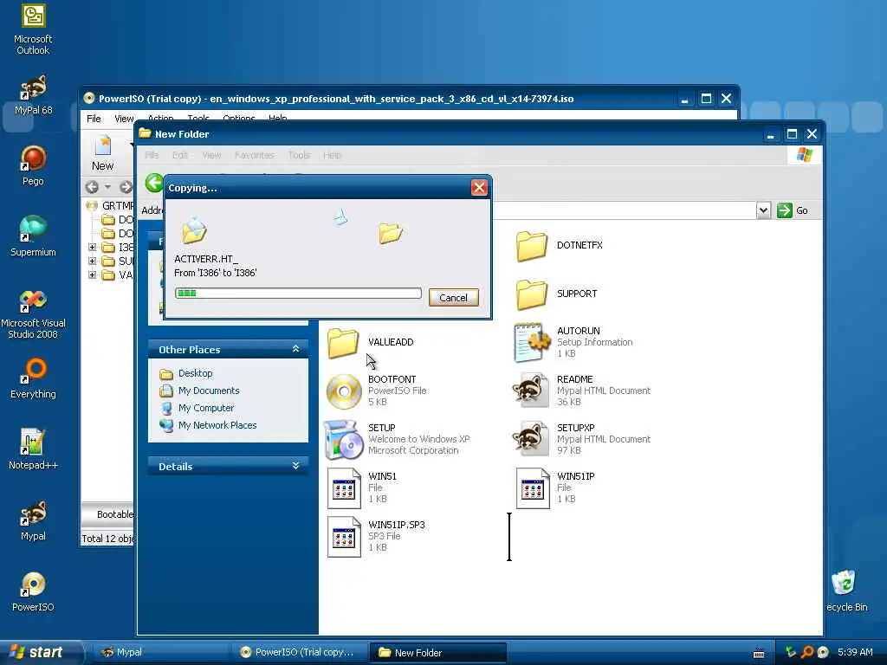The image size is (887, 665).
Task: Click PowerISO forward navigation arrow
Action: pos(126,187)
